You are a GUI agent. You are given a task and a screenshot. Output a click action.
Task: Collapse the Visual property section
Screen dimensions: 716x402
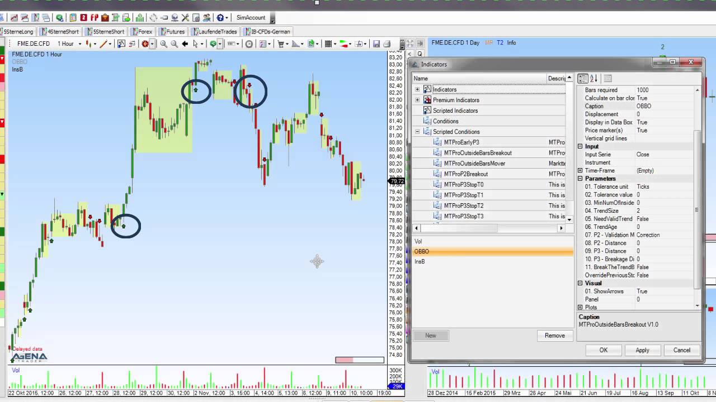(x=580, y=283)
